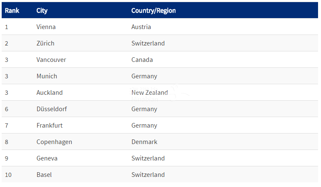The width and height of the screenshot is (321, 187).
Task: Select the Auckland city cell
Action: (49, 93)
